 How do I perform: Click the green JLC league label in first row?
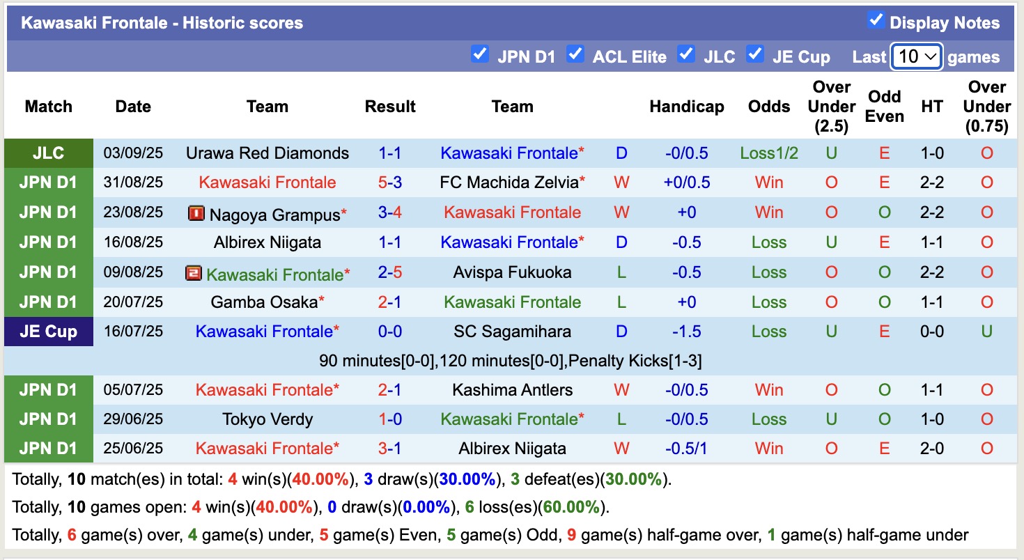click(x=48, y=153)
